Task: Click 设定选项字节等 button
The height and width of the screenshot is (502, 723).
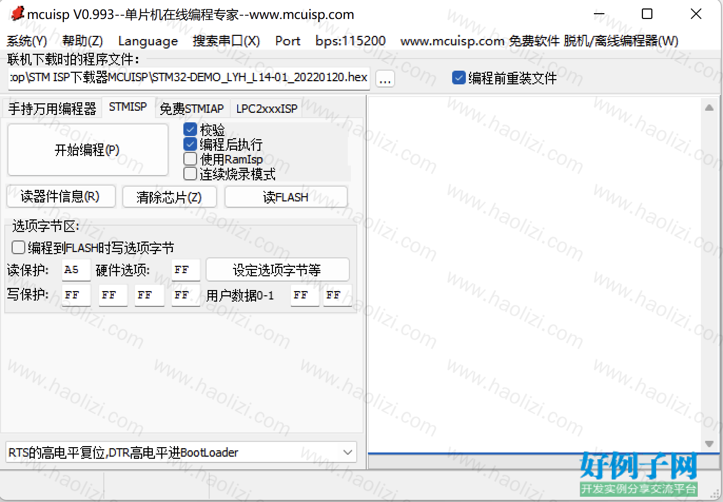Action: [277, 270]
